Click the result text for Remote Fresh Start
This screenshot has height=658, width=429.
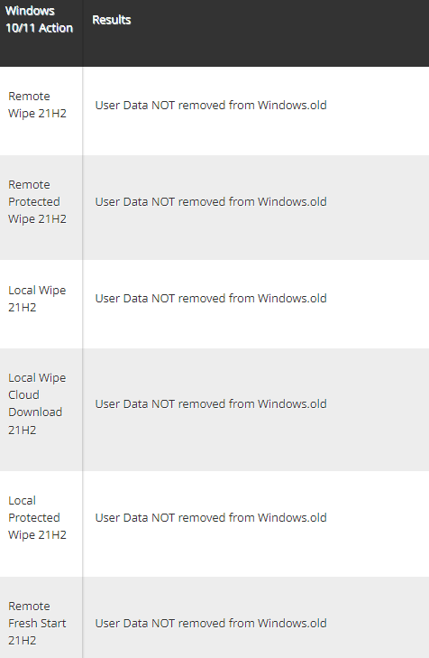coord(211,623)
